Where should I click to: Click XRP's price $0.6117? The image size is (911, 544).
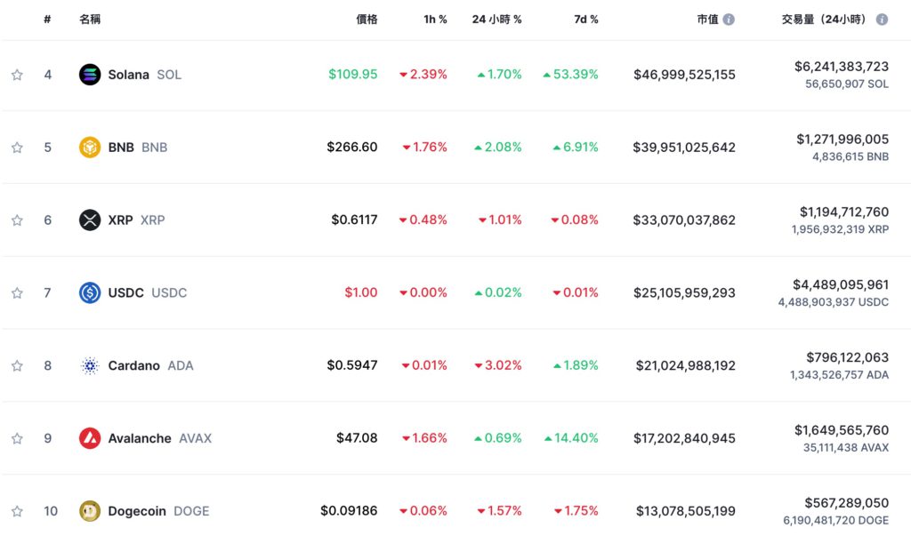(354, 220)
